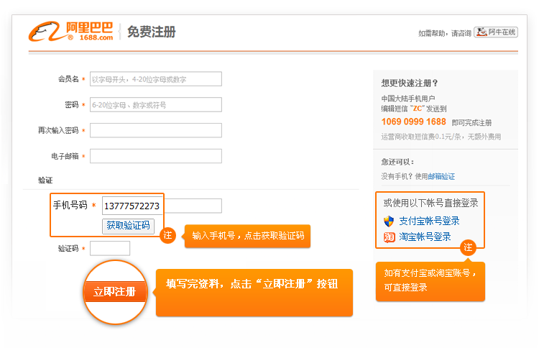Click the 1069 0999 1688 number text

click(x=413, y=122)
